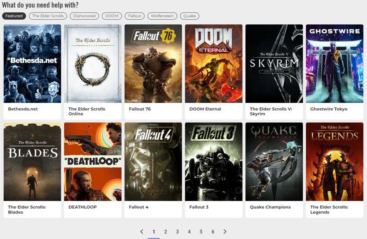Viewport: 367px width, 239px height.
Task: Jump to page 3
Action: 177,232
